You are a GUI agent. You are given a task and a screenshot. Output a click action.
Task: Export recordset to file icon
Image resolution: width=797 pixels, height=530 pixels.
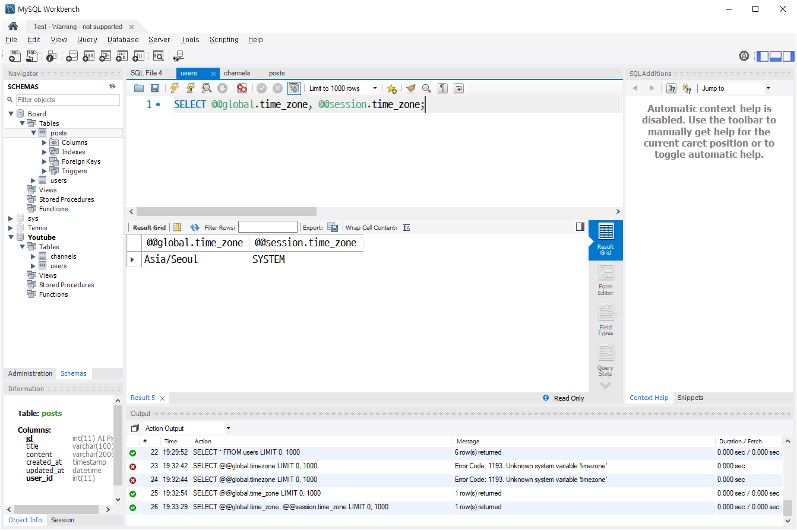point(333,227)
